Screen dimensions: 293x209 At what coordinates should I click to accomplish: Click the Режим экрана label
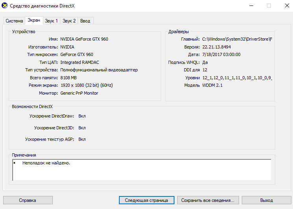click(x=43, y=85)
